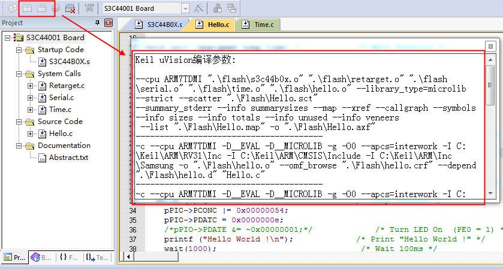The height and width of the screenshot is (269, 503).
Task: Switch to the Books bottom tab
Action: click(x=42, y=258)
